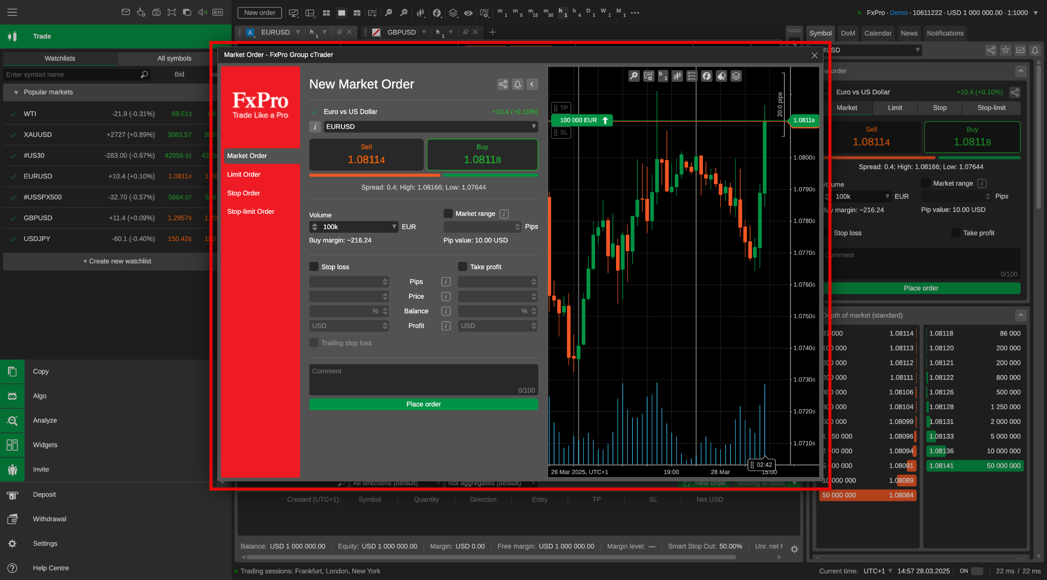Click the green Place order button
This screenshot has width=1047, height=580.
pyautogui.click(x=423, y=404)
